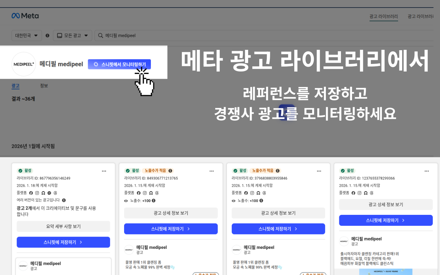Viewport: 440px width, 275px height.
Task: View ad details for ad 3796838803955846
Action: [x=278, y=213]
